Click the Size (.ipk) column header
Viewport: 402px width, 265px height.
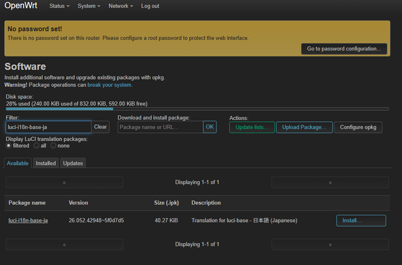(166, 203)
